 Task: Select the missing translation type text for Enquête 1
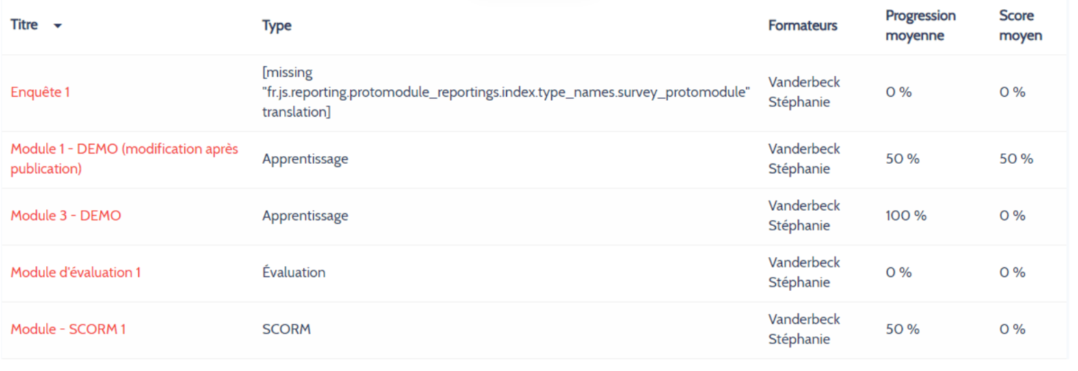(506, 92)
